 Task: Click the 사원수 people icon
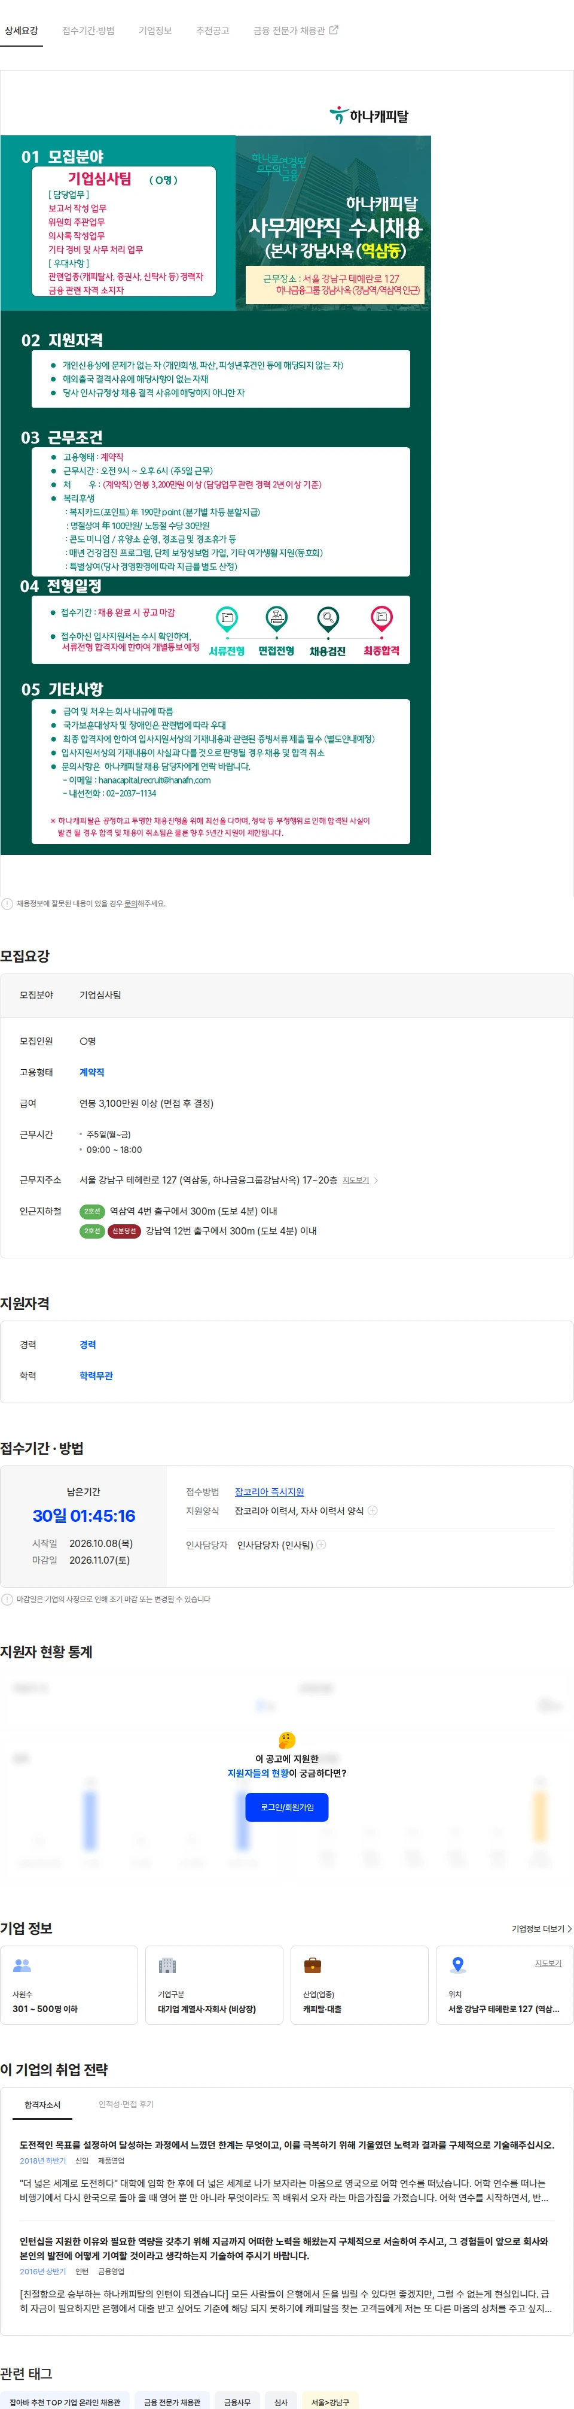(22, 1965)
